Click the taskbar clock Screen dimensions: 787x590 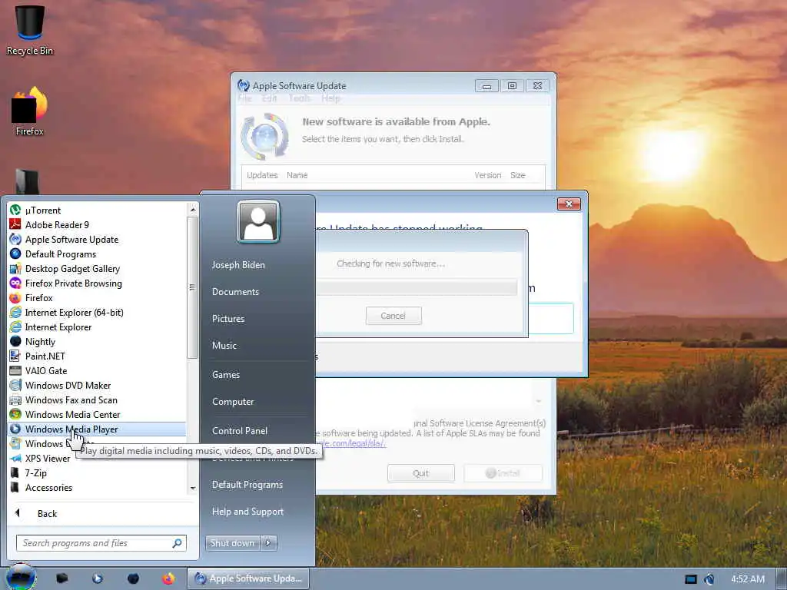pyautogui.click(x=747, y=579)
